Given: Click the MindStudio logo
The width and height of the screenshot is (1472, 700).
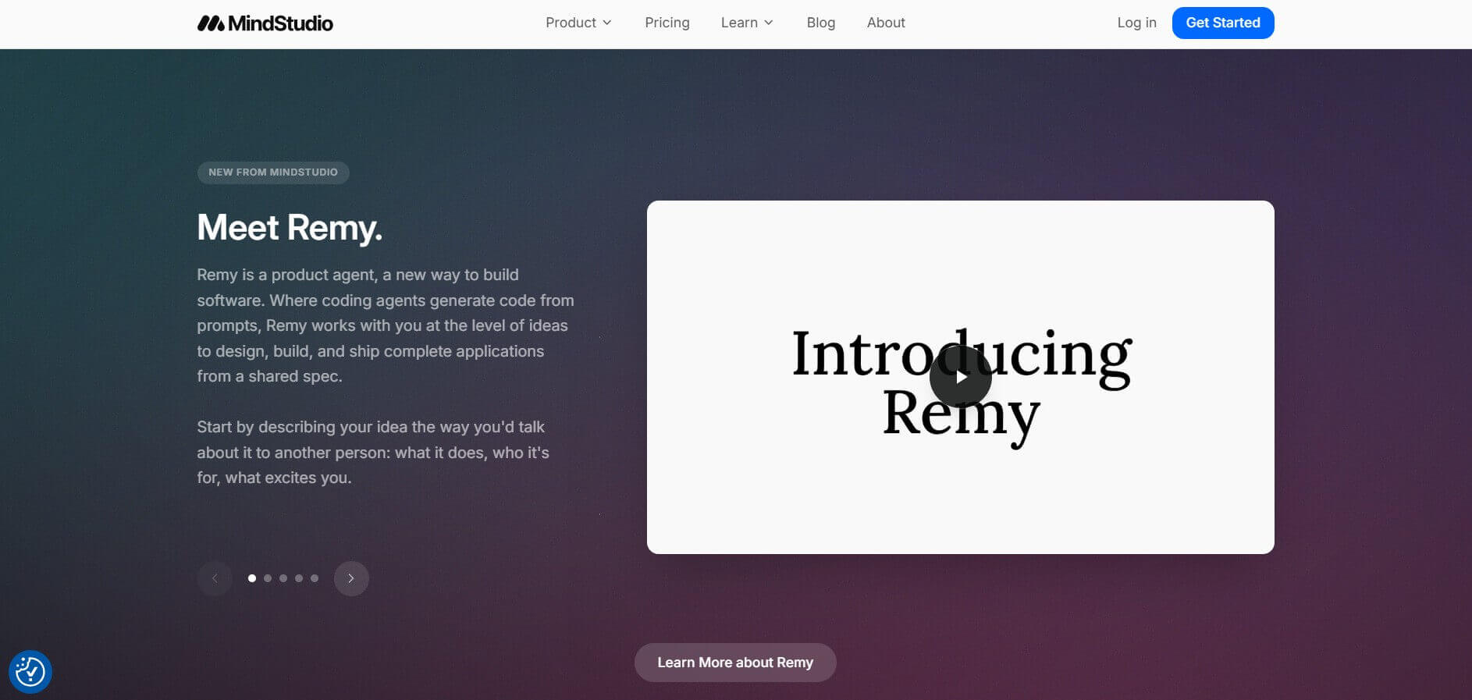Looking at the screenshot, I should coord(265,23).
